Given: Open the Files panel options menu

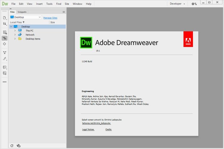Looking at the screenshot, I should [x=64, y=12].
